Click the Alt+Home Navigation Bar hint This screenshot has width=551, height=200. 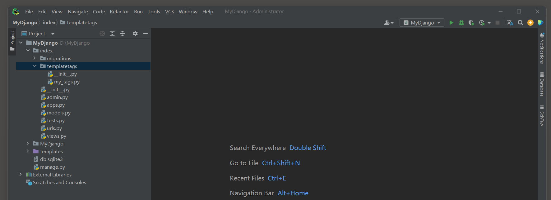coord(293,193)
